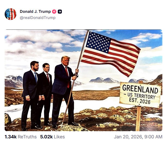Click the EST. 2026 line on sign
Image resolution: width=167 pixels, height=144 pixels.
(140, 101)
